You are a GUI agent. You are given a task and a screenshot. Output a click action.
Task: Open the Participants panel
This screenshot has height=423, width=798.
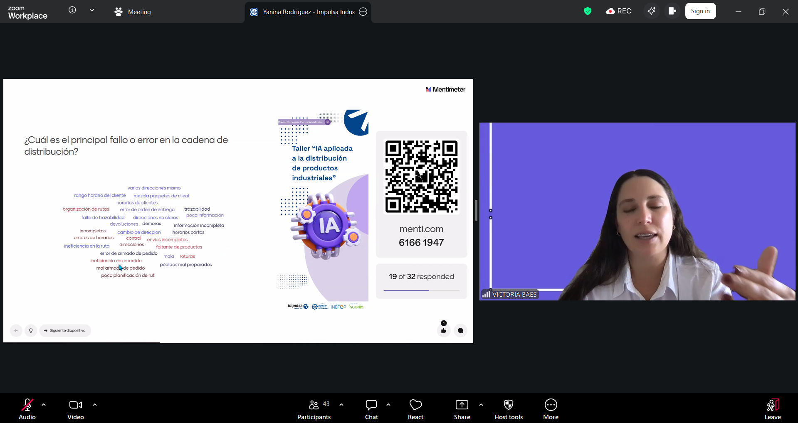pyautogui.click(x=314, y=409)
